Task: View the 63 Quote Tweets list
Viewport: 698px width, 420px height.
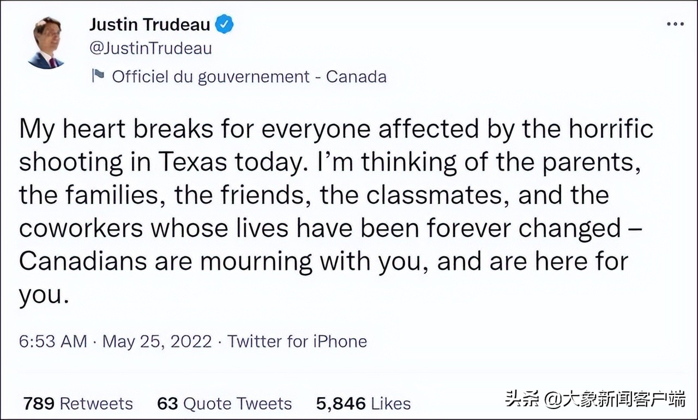Action: point(224,404)
